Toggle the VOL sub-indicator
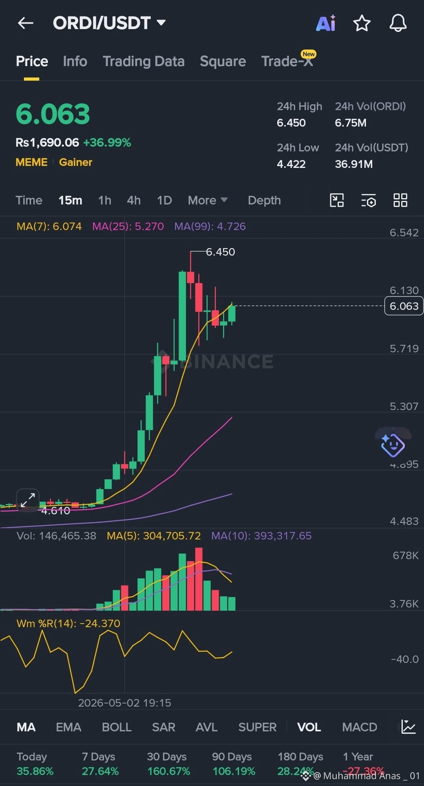Screen dimensions: 424x786 tap(309, 727)
